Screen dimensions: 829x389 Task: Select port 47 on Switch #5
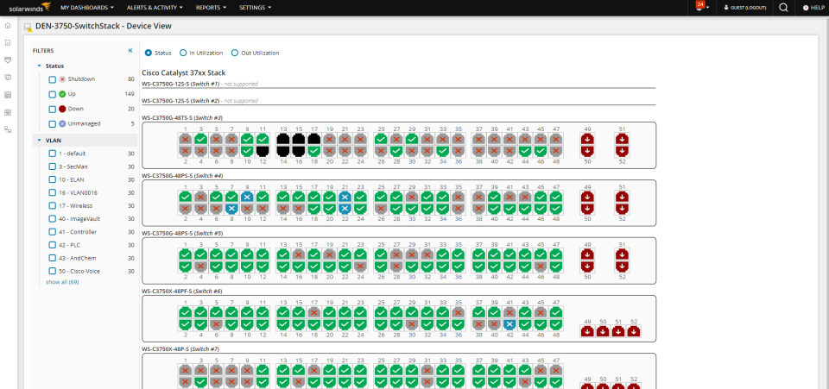point(555,254)
